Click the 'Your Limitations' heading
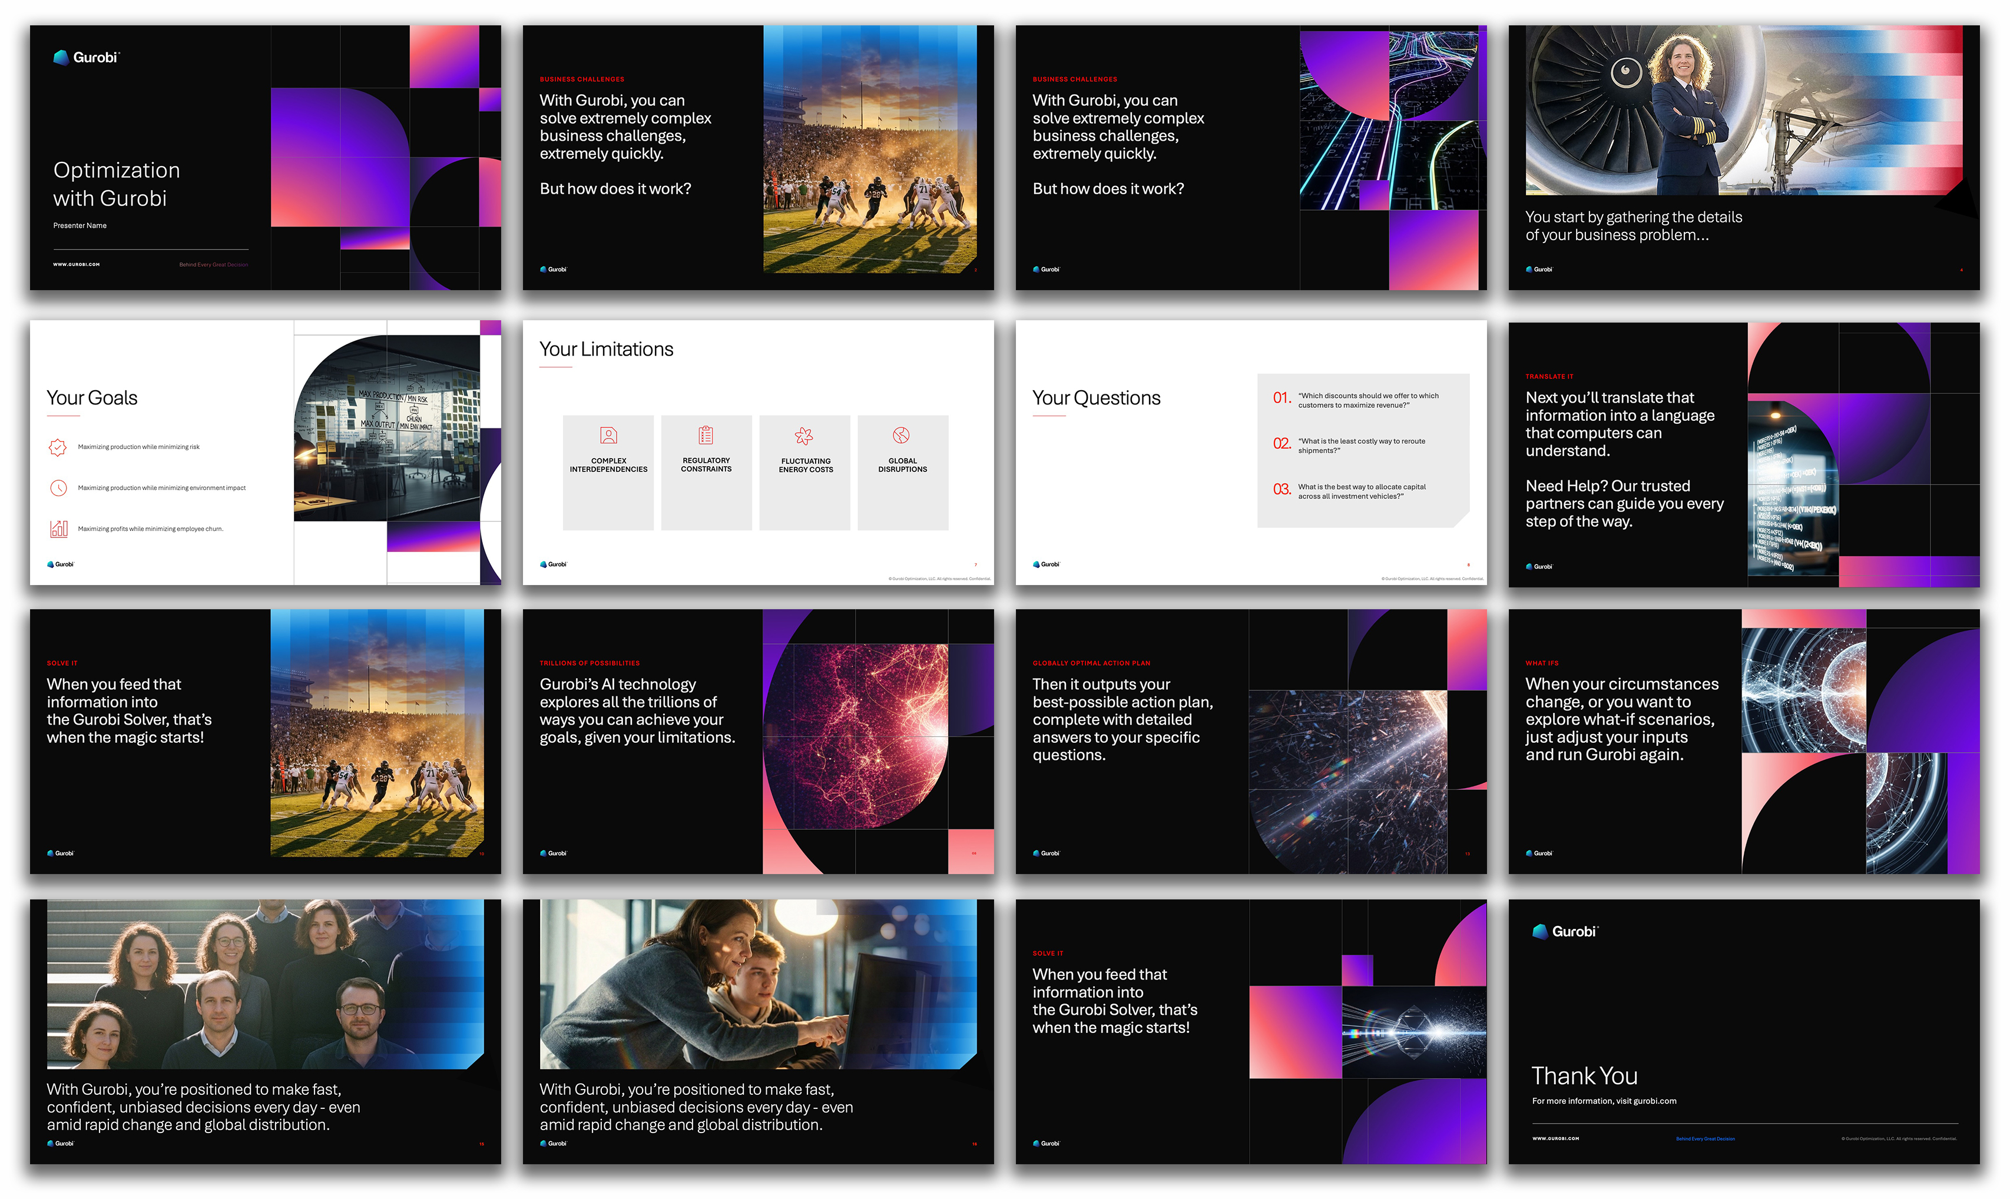2010x1199 pixels. (x=606, y=349)
